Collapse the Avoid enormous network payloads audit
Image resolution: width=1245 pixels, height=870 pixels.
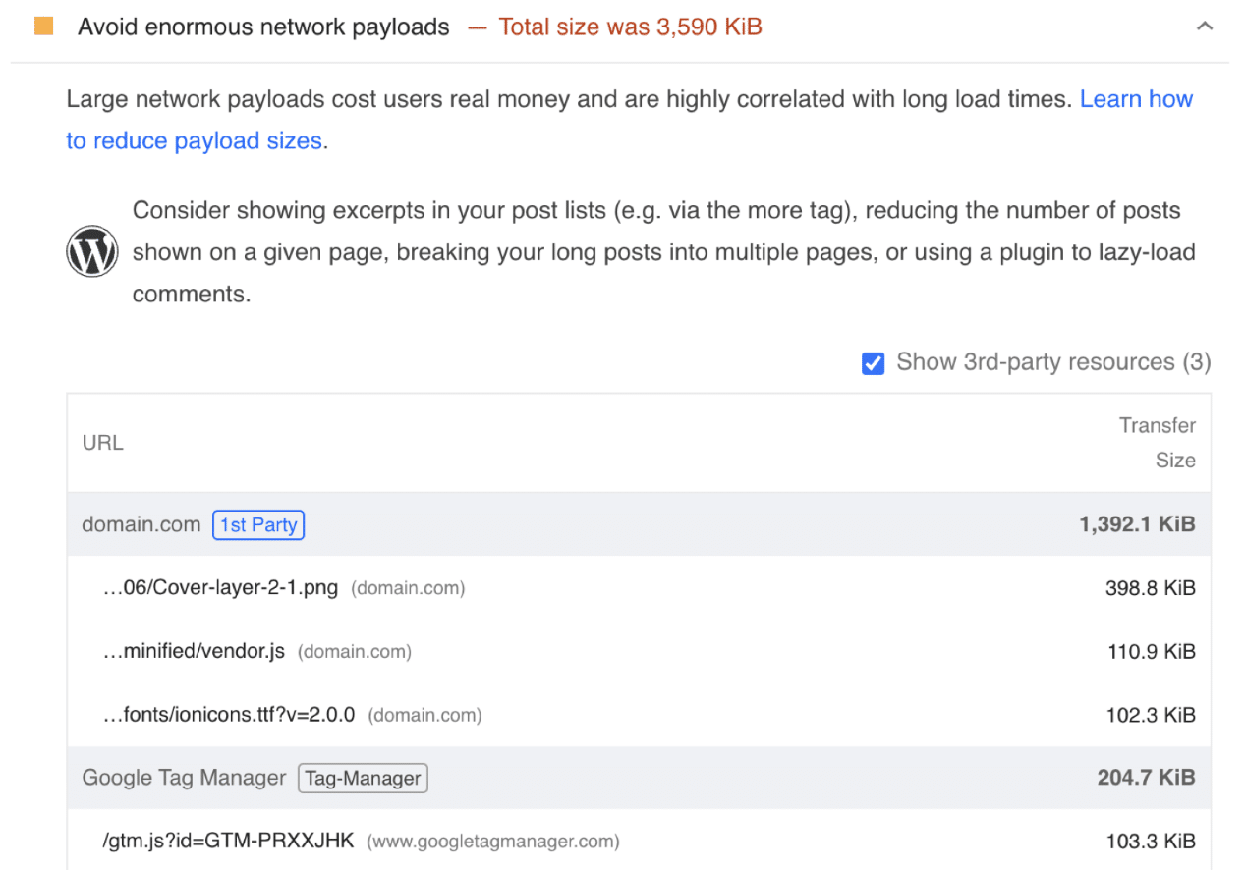[x=1205, y=26]
